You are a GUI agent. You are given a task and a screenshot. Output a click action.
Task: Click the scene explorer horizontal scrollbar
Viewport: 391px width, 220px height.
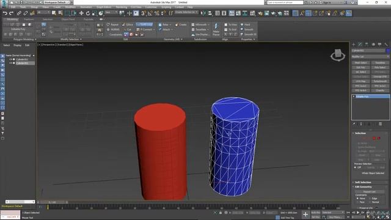(x=20, y=202)
